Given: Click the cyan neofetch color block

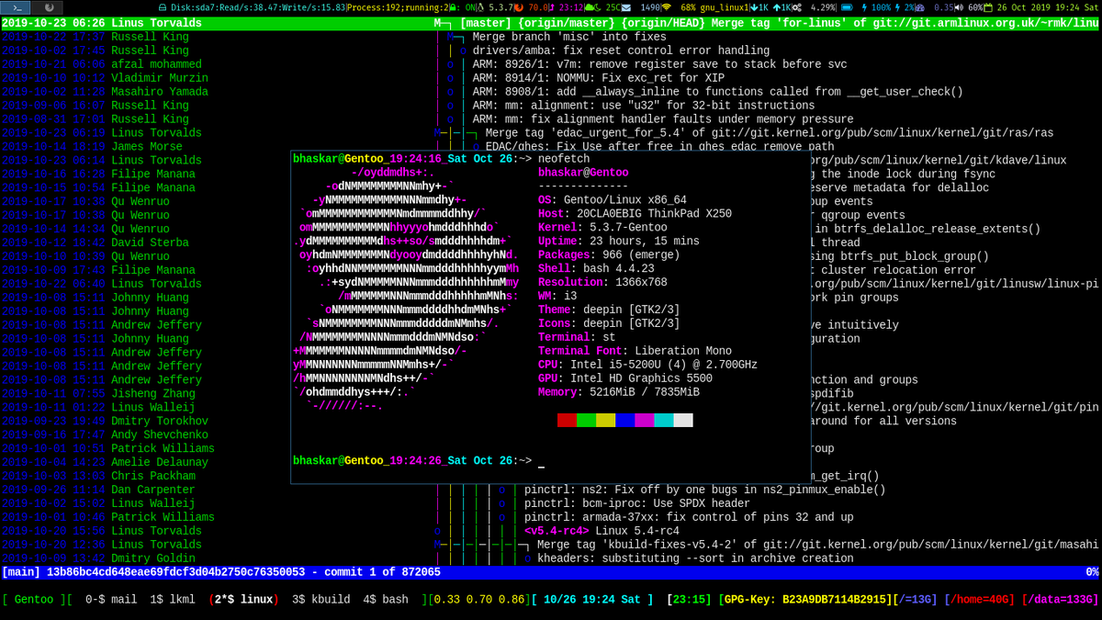Looking at the screenshot, I should tap(663, 420).
